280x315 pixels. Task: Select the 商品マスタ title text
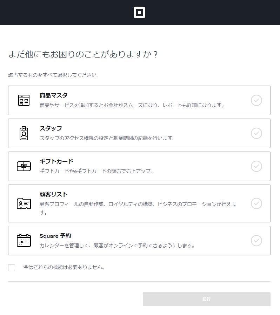click(x=54, y=95)
